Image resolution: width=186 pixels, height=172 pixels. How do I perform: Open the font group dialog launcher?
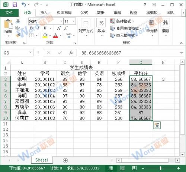[x=75, y=43]
